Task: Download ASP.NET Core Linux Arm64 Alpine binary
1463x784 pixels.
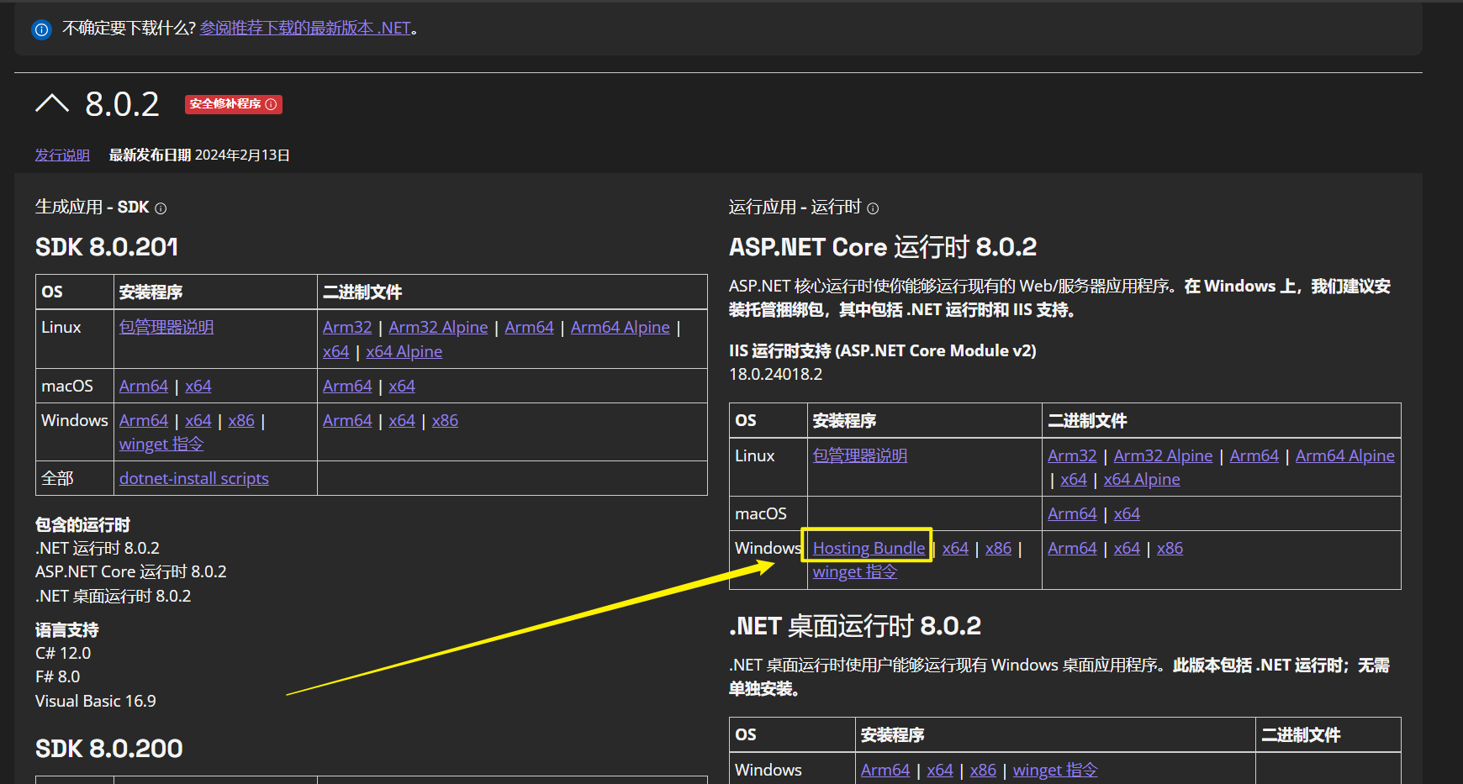Action: (1345, 455)
